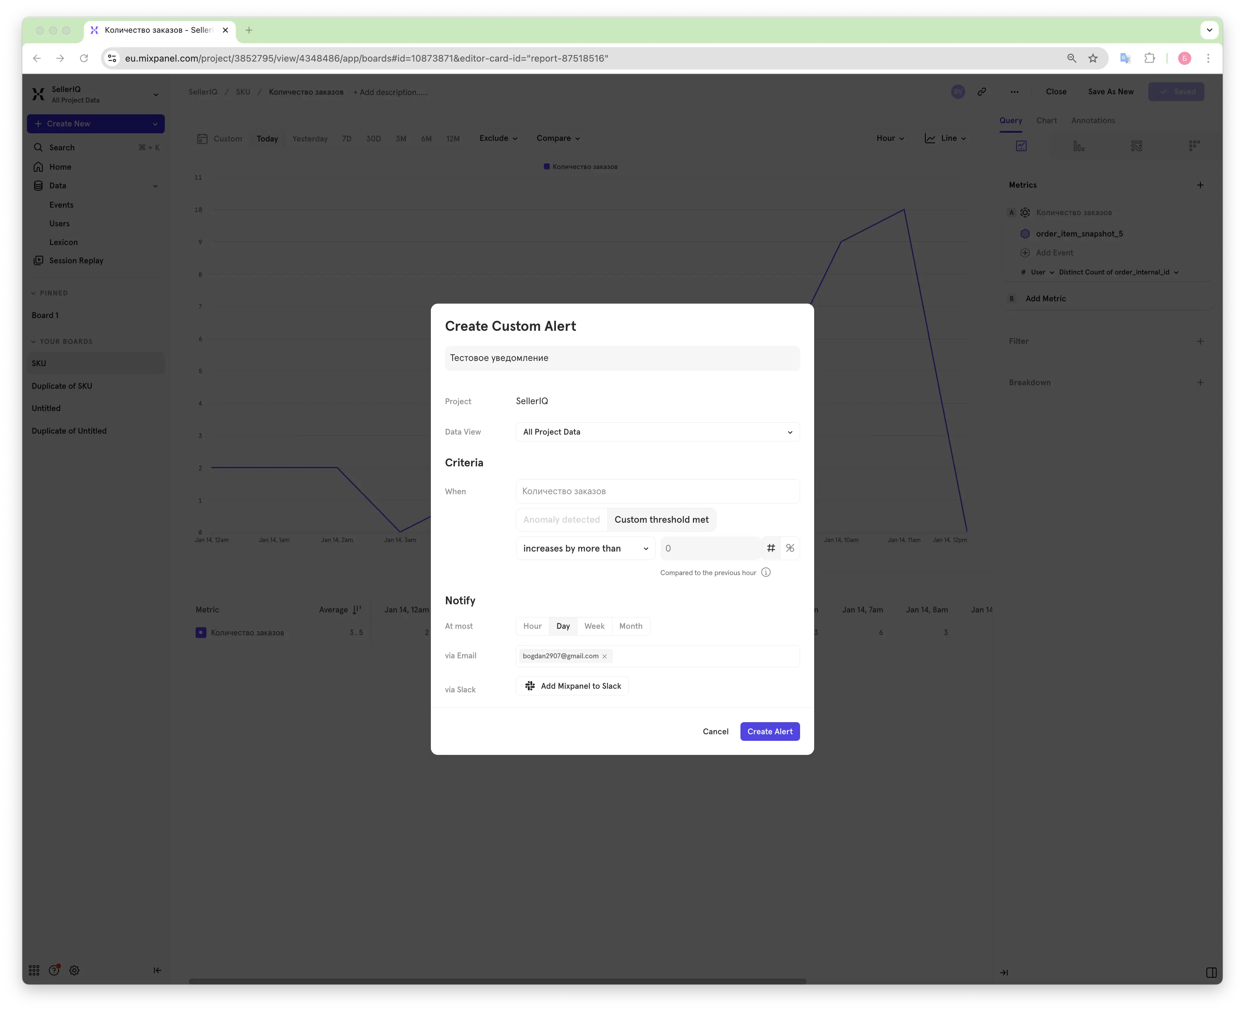1245x1012 pixels.
Task: Open the apps grid icon at sidebar bottom
Action: click(34, 970)
